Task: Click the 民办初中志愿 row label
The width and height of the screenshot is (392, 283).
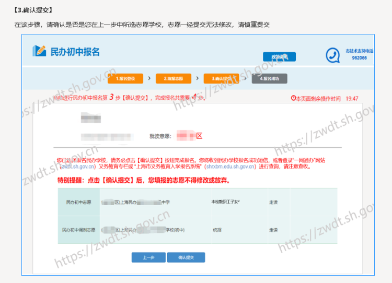Action: (x=79, y=201)
